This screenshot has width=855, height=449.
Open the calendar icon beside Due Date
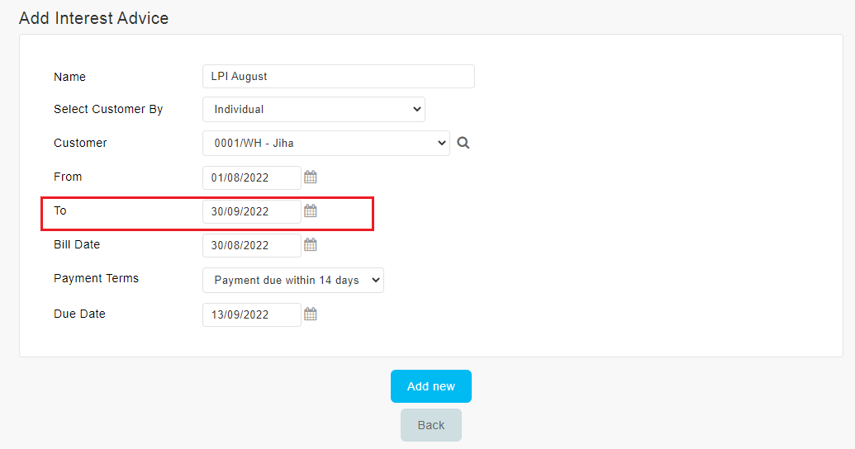311,314
